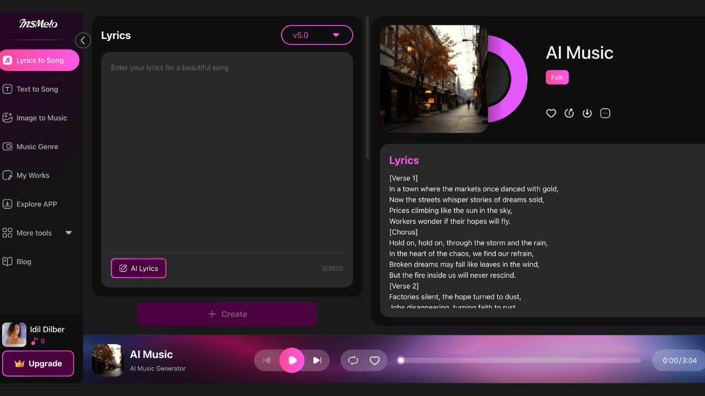This screenshot has width=705, height=396.
Task: Click the Upgrade button
Action: click(38, 364)
